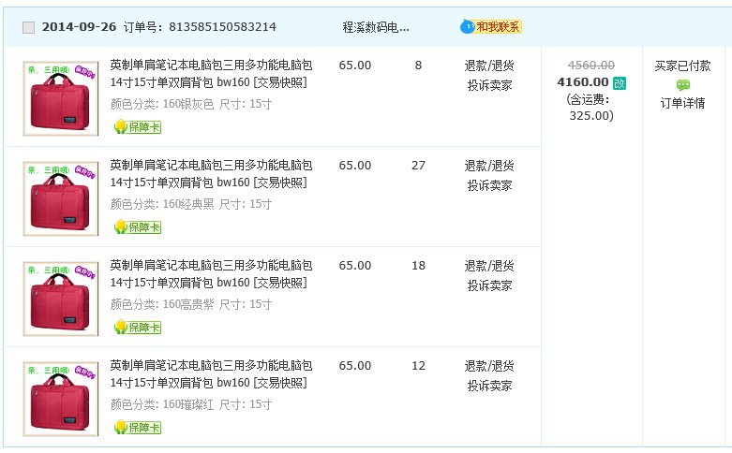
Task: Click quantity 12 in 160璀璨红 row
Action: click(418, 366)
